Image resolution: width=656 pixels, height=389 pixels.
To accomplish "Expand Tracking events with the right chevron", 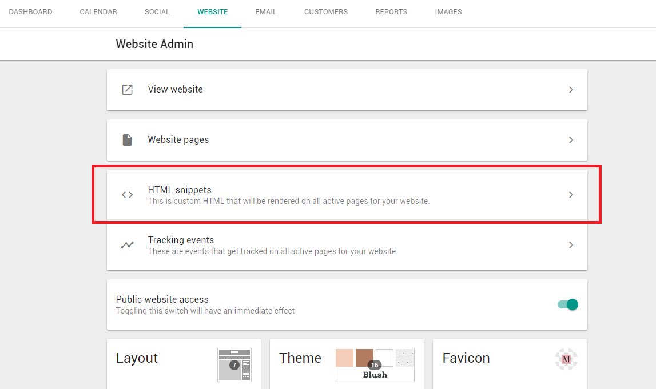I will click(571, 244).
